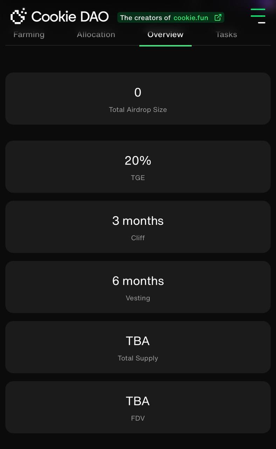276x449 pixels.
Task: Go to the Tasks tab
Action: coord(226,34)
